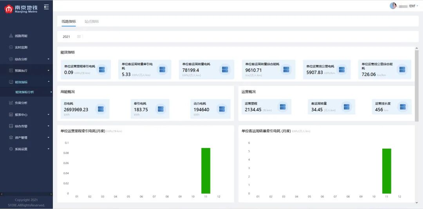This screenshot has width=423, height=209.
Task: Click the 负荷分析 sidebar icon
Action: tap(11, 103)
